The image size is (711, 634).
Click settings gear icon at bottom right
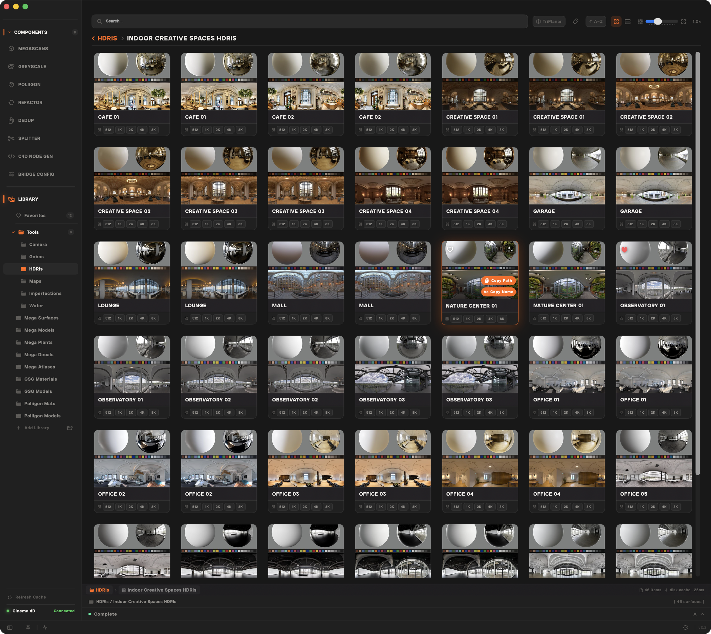(685, 627)
